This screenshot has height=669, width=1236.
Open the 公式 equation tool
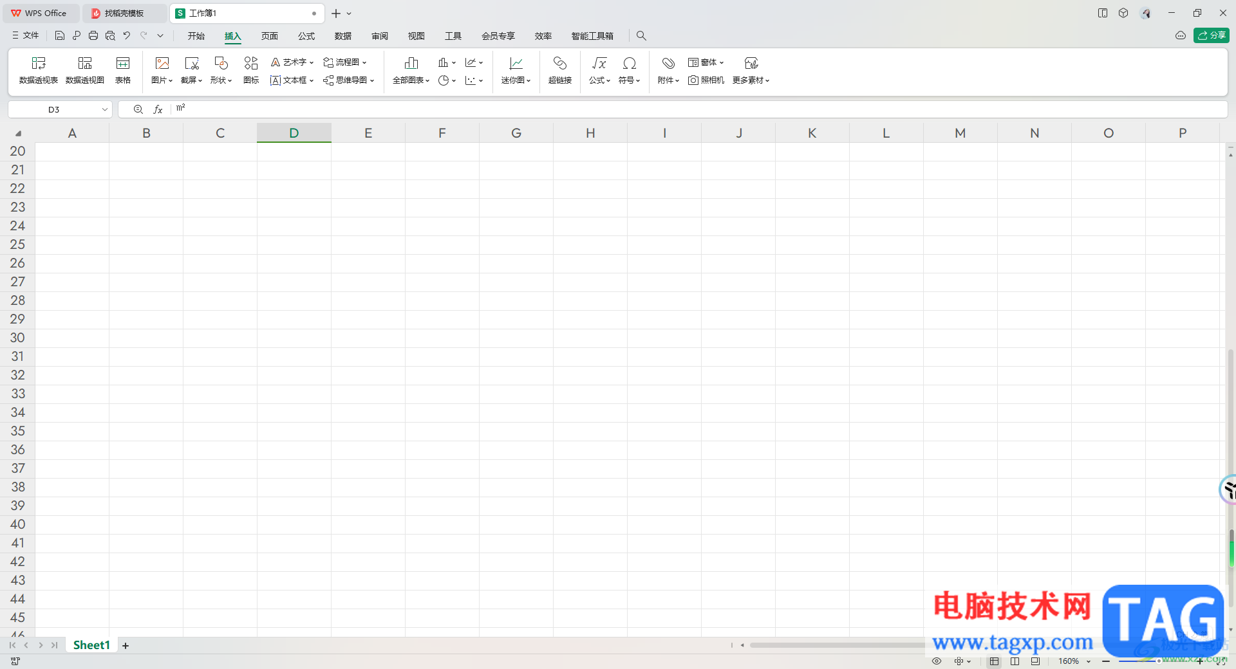599,70
